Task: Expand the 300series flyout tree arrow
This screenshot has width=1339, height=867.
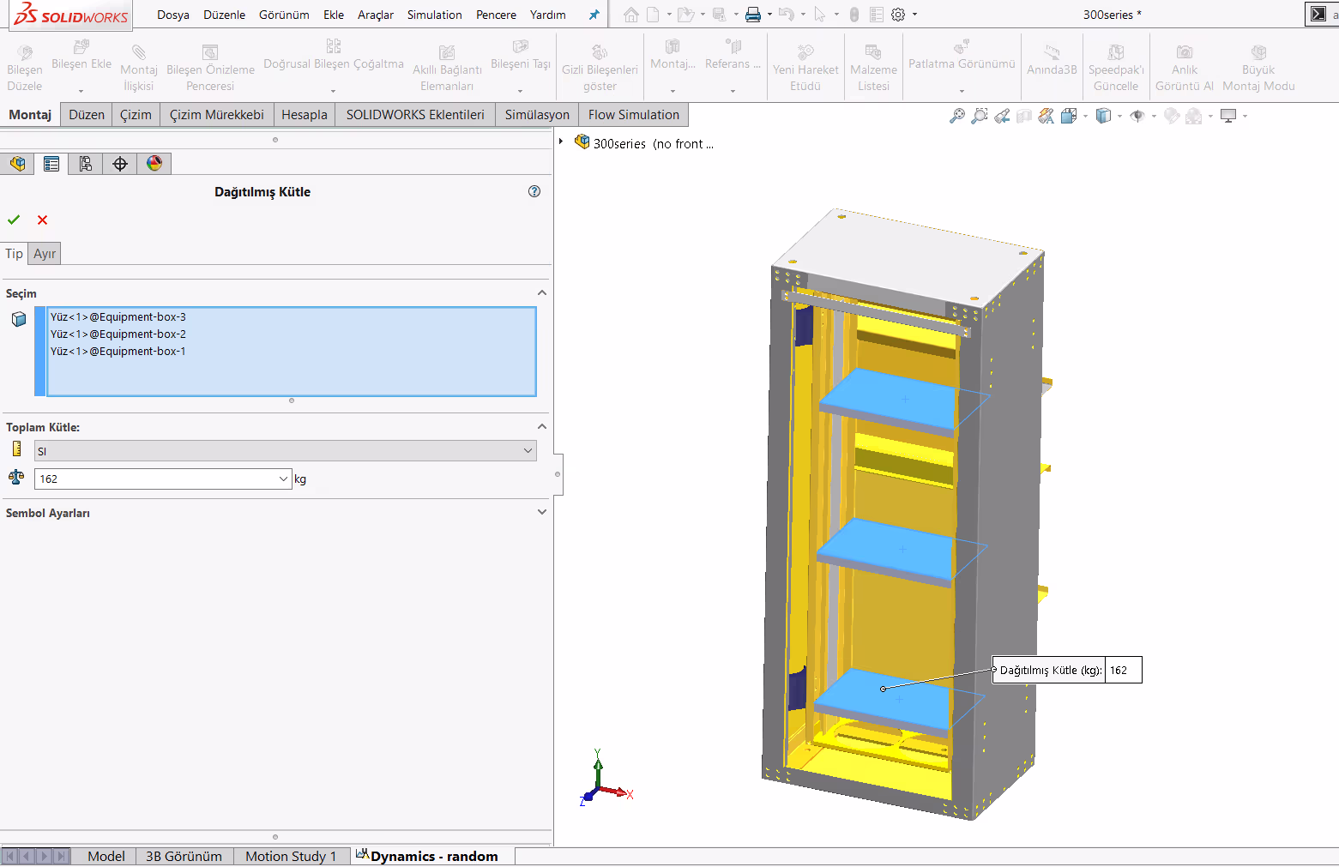Action: click(561, 142)
